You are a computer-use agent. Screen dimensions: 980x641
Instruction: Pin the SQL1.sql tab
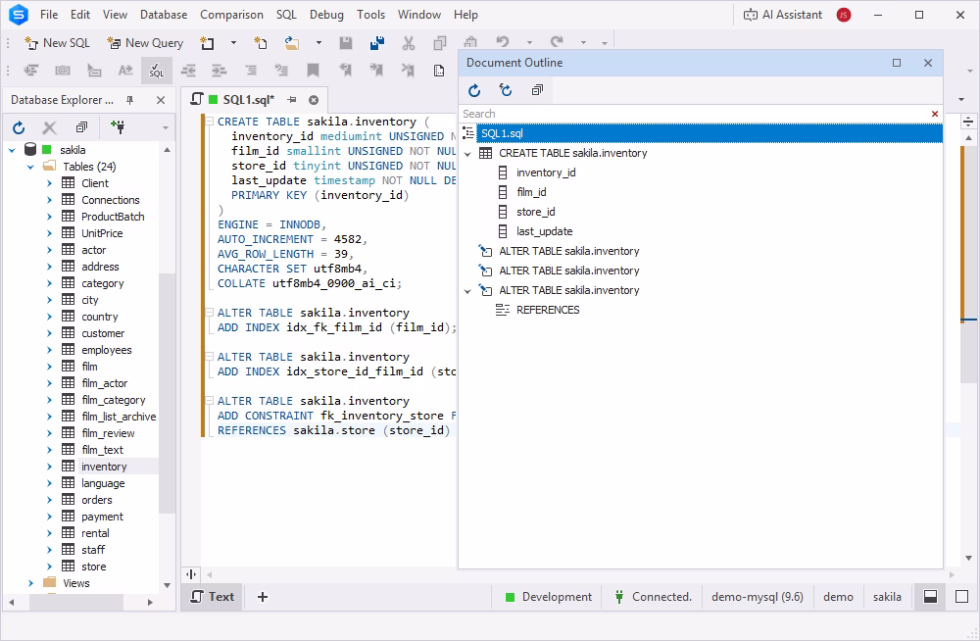[x=292, y=100]
